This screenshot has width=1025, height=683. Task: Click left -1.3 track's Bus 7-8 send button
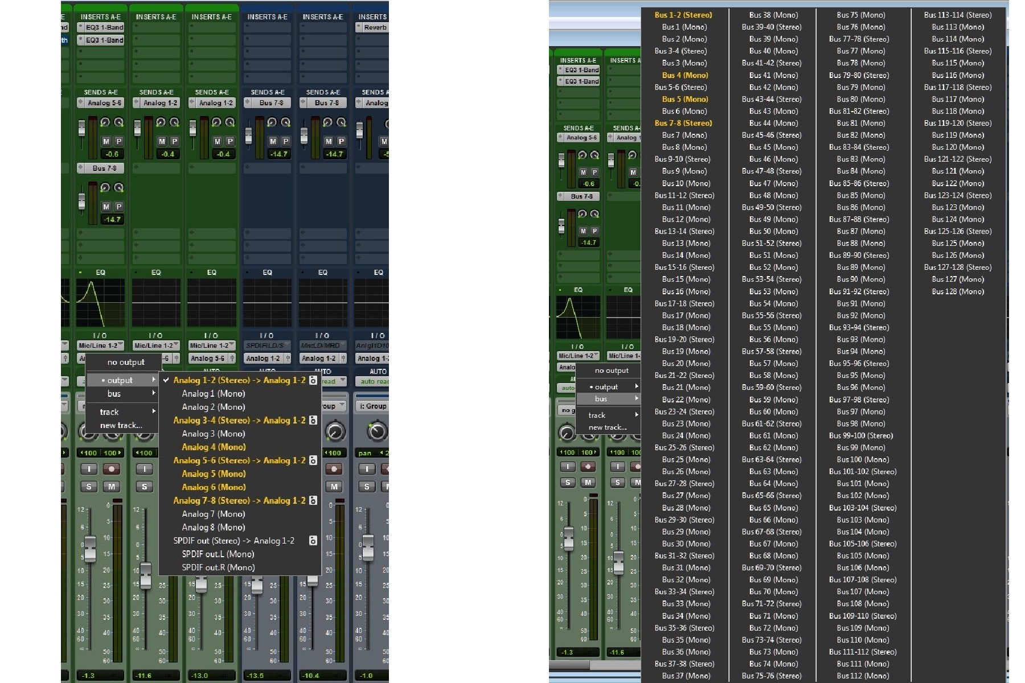(x=105, y=168)
